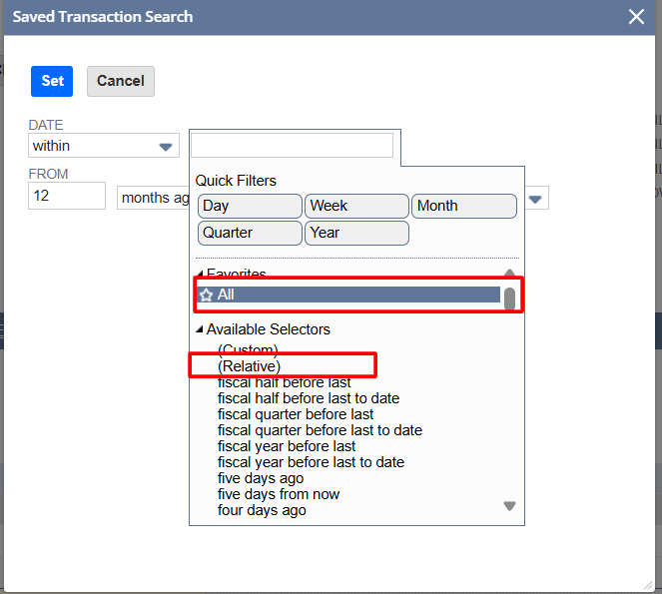Select the (Relative) selector option
This screenshot has width=662, height=594.
tap(249, 366)
